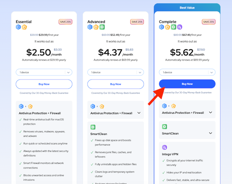Viewport: 232px width, 184px height.
Task: Click the purple VPN icon under Complete title
Action: 180,27
